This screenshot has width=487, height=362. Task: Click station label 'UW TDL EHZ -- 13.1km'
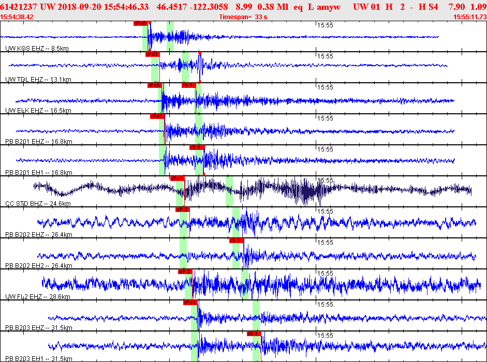pyautogui.click(x=38, y=80)
